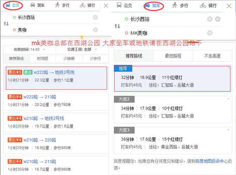Select the 驾车 driving tab in right panel
Screen dimensions: 236x175
153,6
